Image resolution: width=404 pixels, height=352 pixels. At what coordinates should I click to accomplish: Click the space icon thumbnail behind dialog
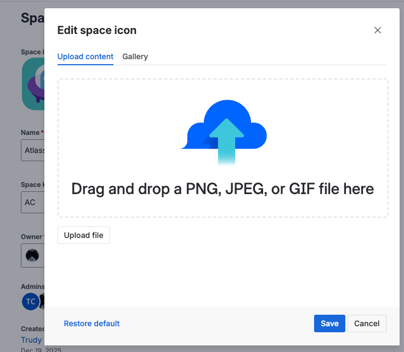click(33, 84)
